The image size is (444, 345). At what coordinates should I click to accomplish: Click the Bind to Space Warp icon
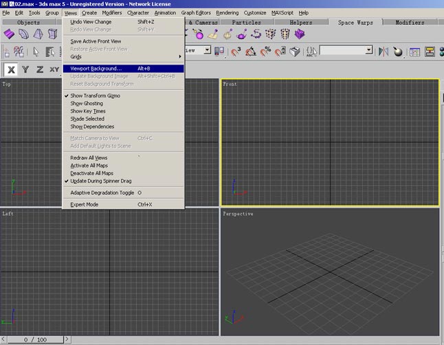pyautogui.click(x=19, y=51)
